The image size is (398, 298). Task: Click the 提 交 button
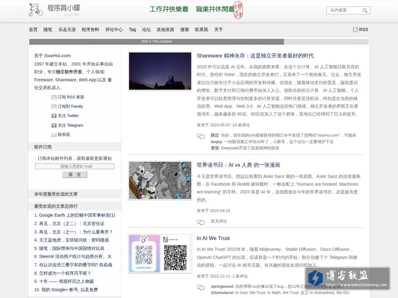tap(75, 174)
